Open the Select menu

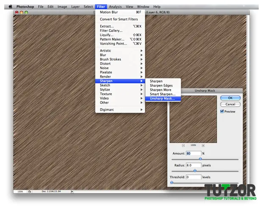tap(88, 7)
